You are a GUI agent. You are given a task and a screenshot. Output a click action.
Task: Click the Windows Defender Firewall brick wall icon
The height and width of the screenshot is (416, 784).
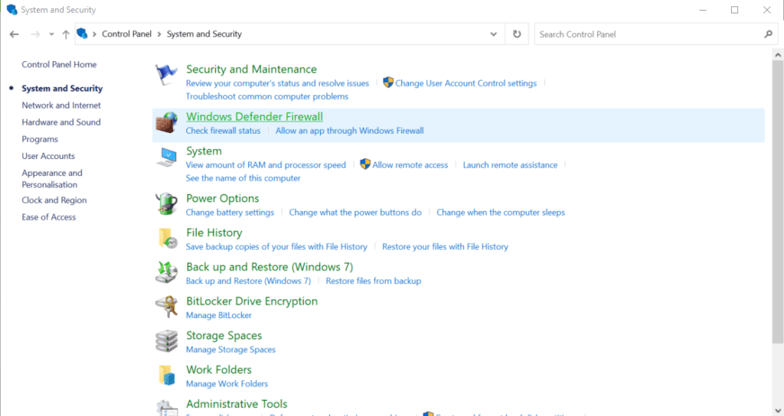click(166, 123)
